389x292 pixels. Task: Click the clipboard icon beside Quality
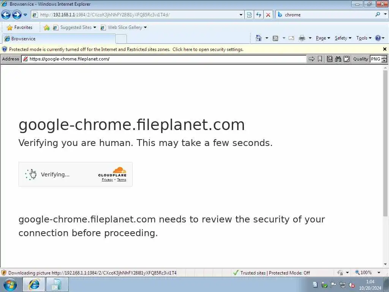pyautogui.click(x=346, y=59)
